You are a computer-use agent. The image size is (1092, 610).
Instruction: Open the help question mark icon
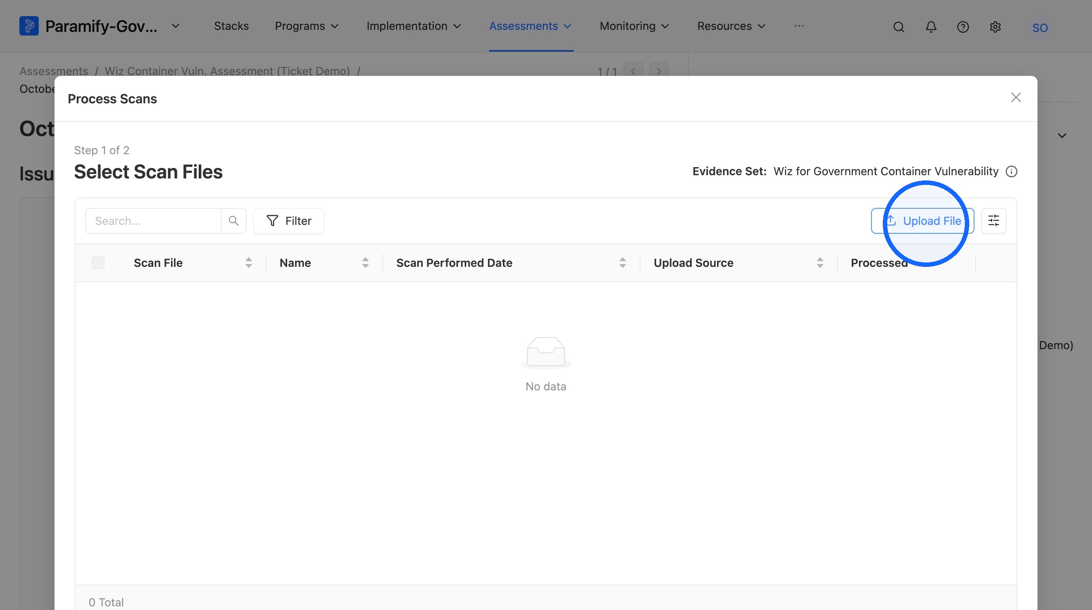click(963, 27)
